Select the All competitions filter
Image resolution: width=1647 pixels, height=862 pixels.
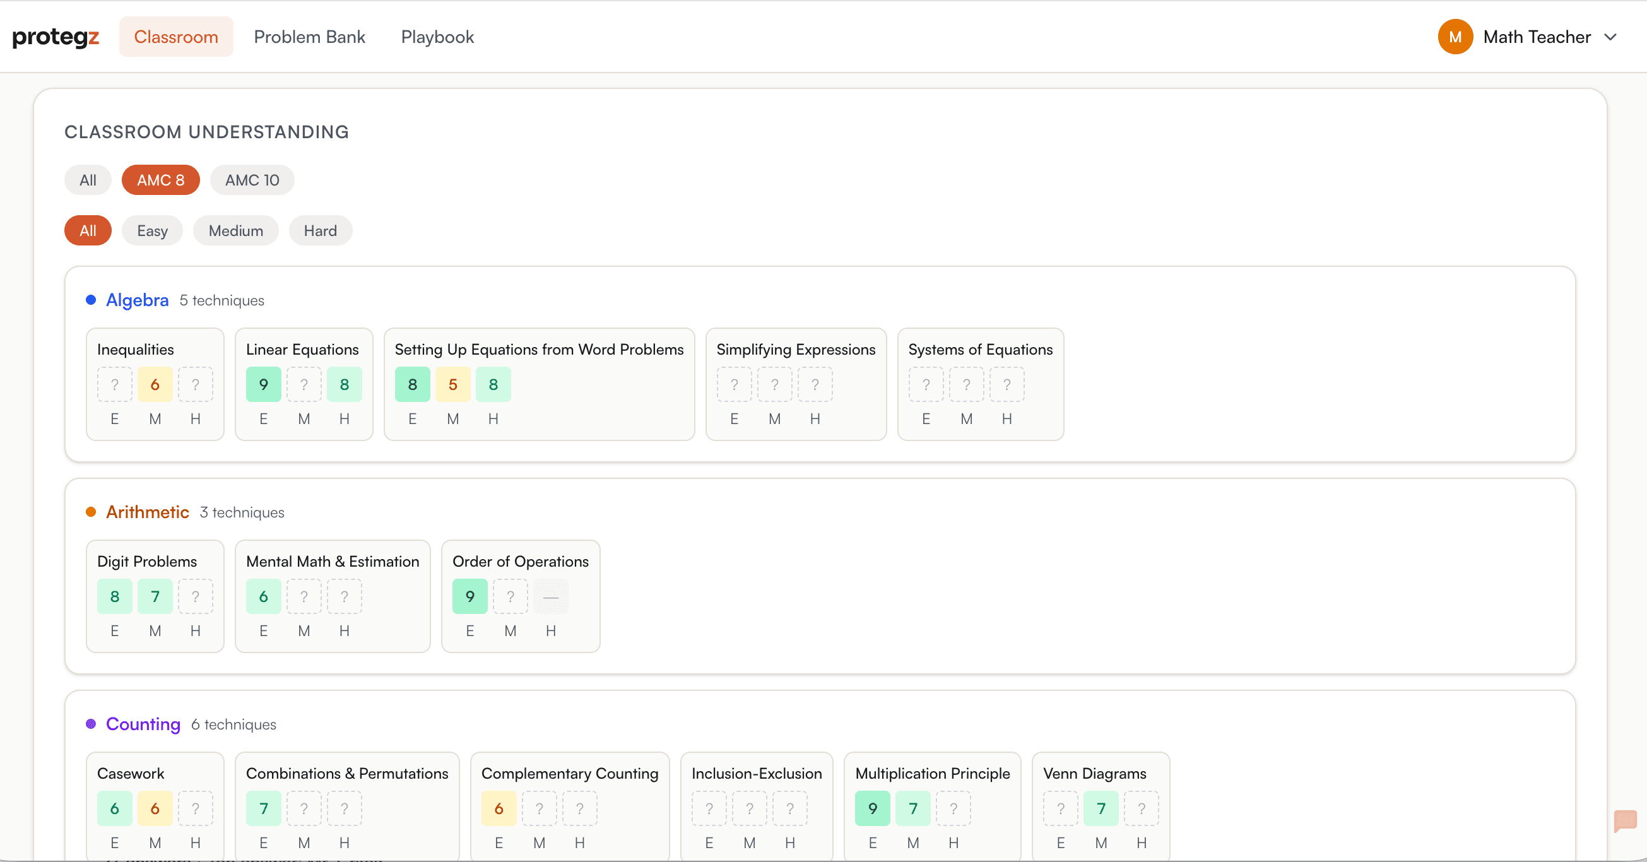[87, 180]
